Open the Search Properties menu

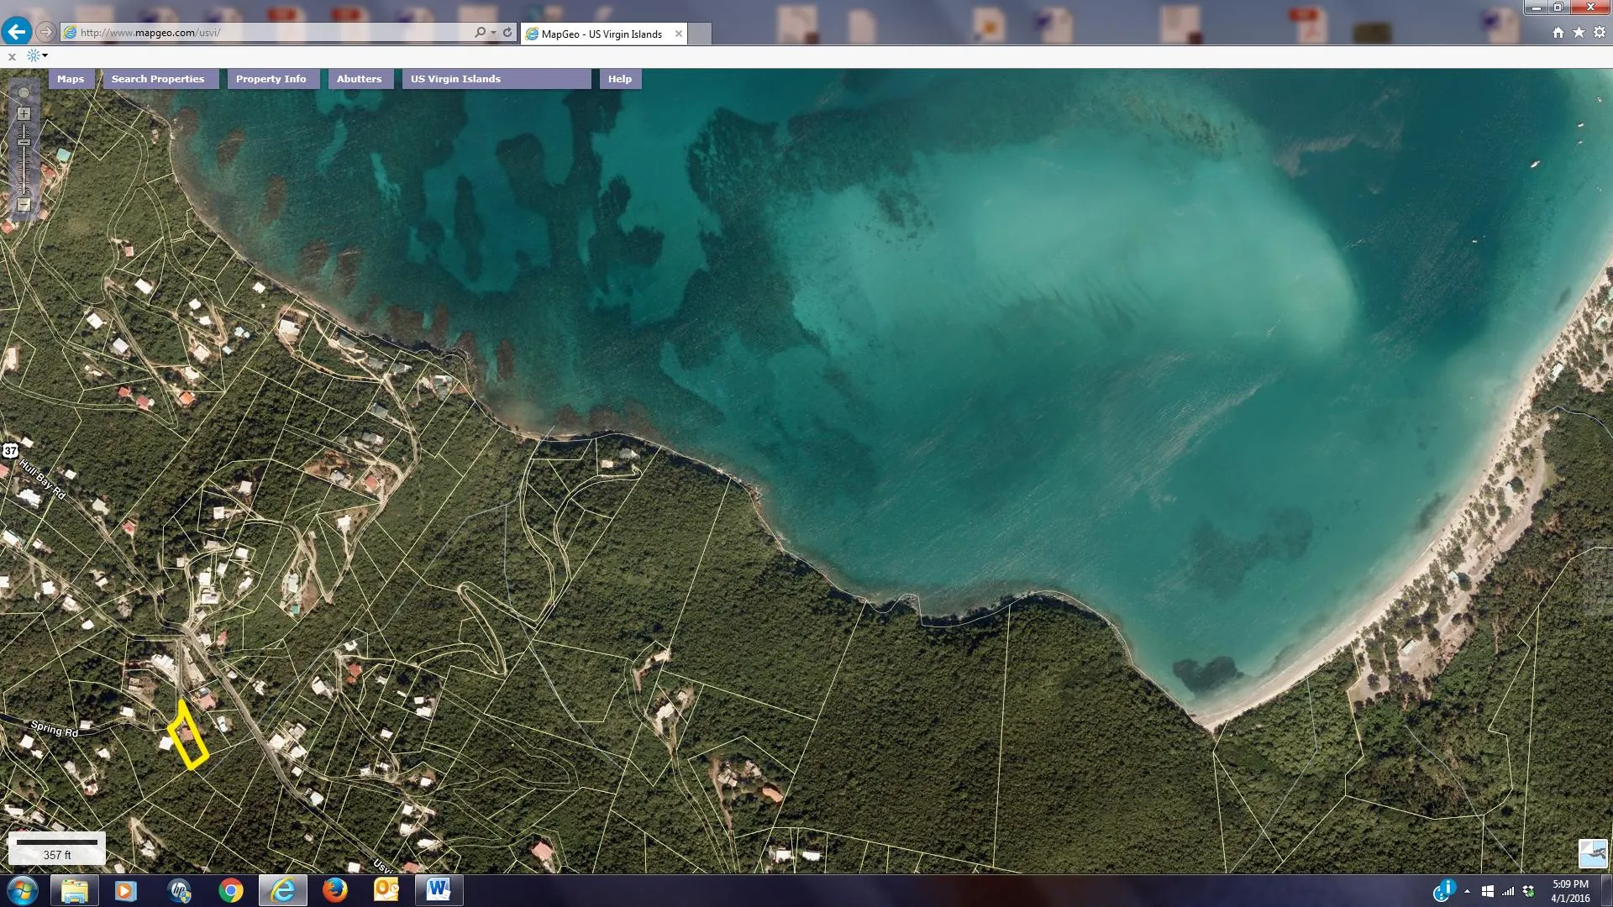click(x=158, y=79)
